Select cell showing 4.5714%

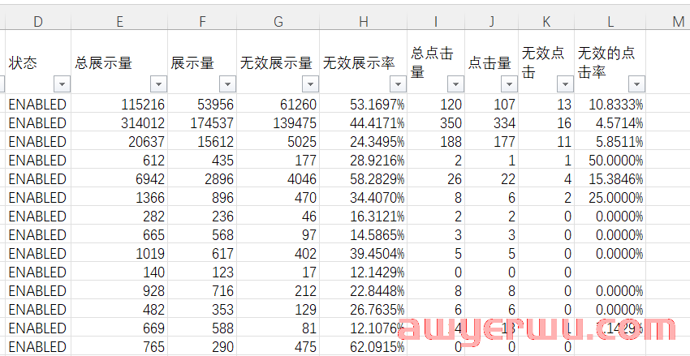(x=610, y=122)
